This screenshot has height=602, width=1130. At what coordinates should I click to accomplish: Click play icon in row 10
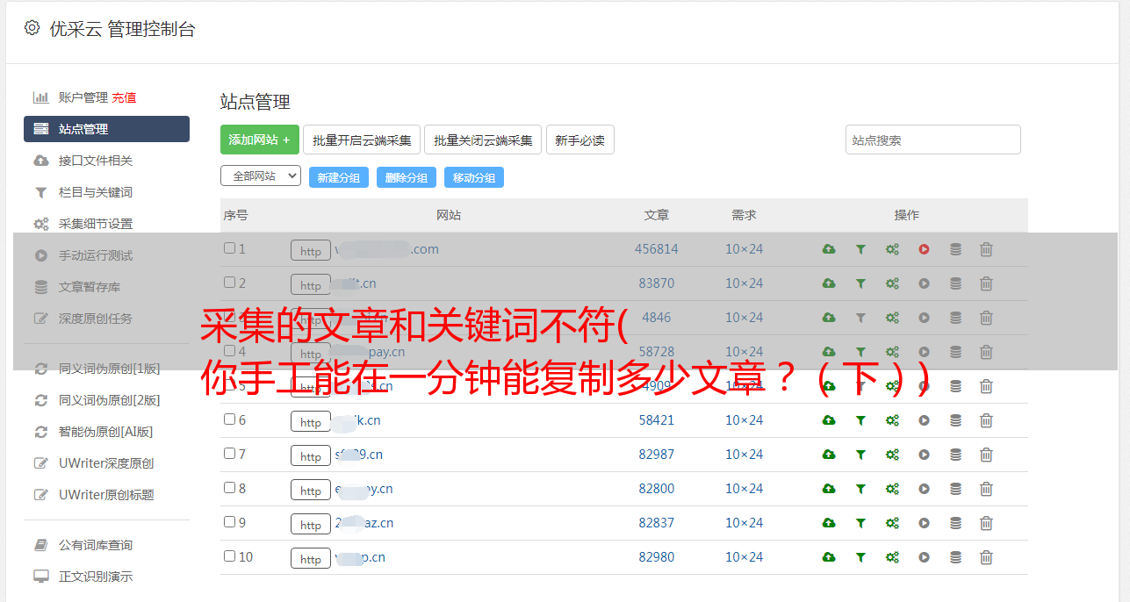(924, 557)
